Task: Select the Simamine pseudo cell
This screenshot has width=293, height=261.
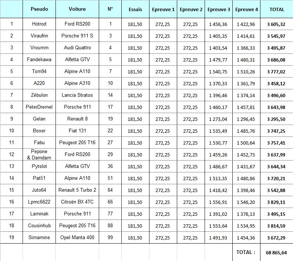Action: [x=39, y=226]
